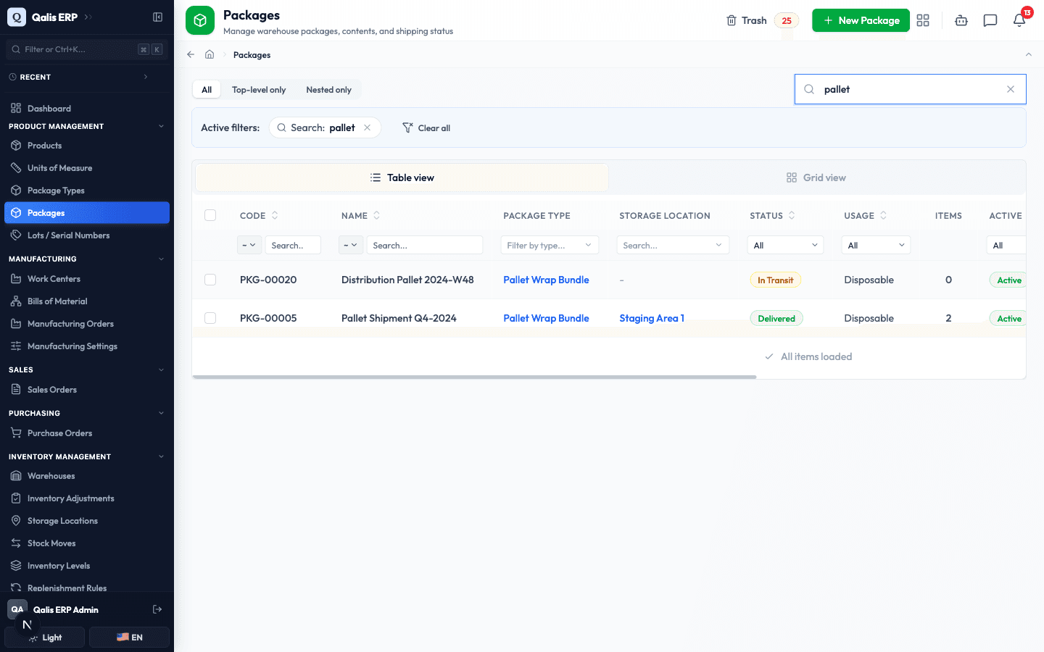Select the All tab
This screenshot has width=1044, height=652.
[207, 90]
